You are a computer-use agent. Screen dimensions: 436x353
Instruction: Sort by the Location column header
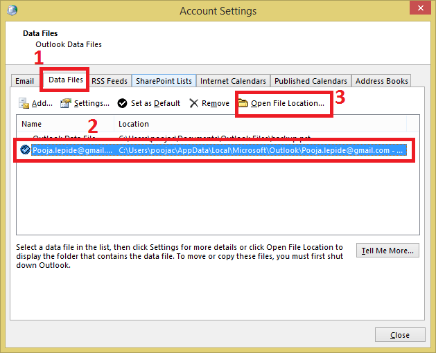(260, 124)
